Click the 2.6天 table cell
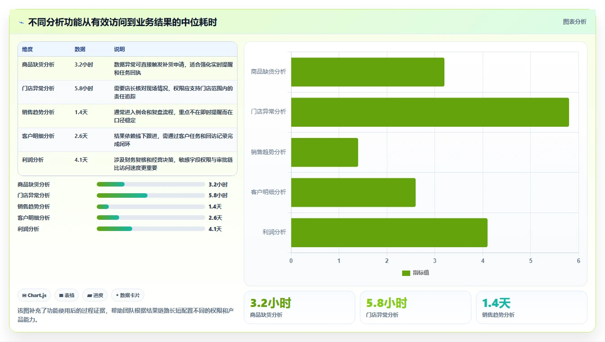Screen dimensions: 605x342 pyautogui.click(x=81, y=136)
